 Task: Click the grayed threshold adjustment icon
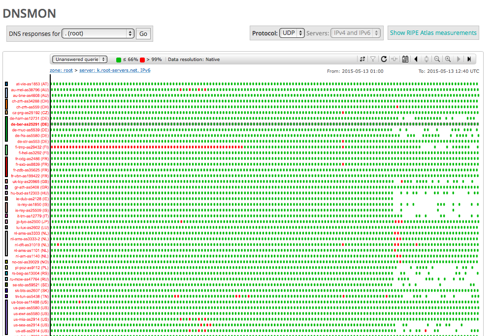394,59
